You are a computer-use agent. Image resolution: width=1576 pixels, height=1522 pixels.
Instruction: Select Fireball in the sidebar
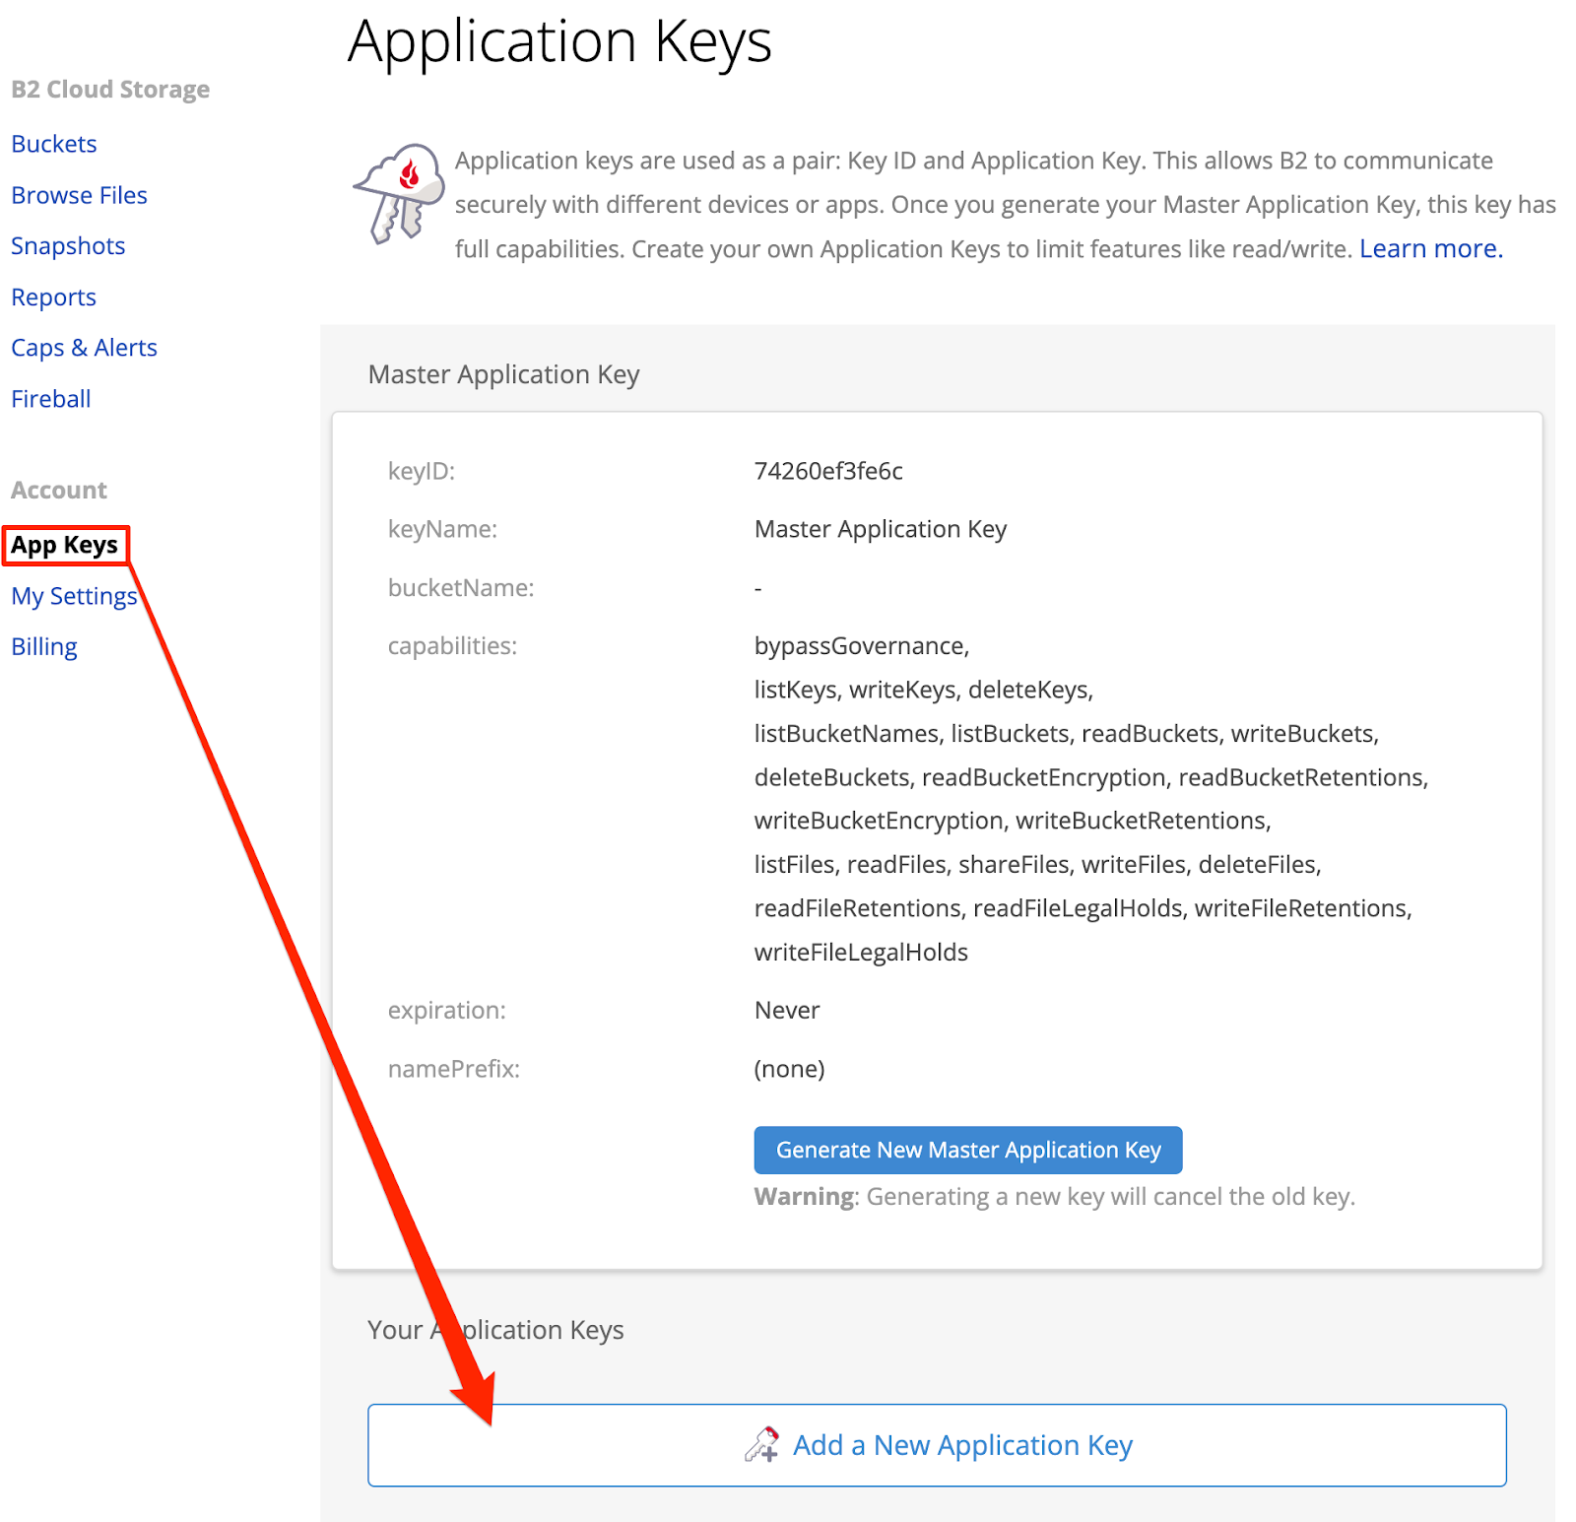pyautogui.click(x=51, y=399)
